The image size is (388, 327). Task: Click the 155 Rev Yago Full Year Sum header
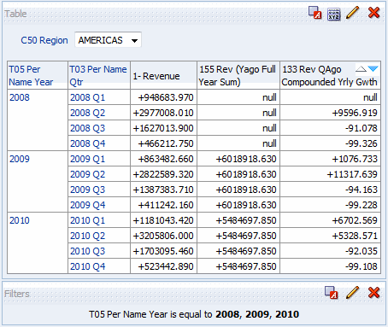[x=238, y=76]
